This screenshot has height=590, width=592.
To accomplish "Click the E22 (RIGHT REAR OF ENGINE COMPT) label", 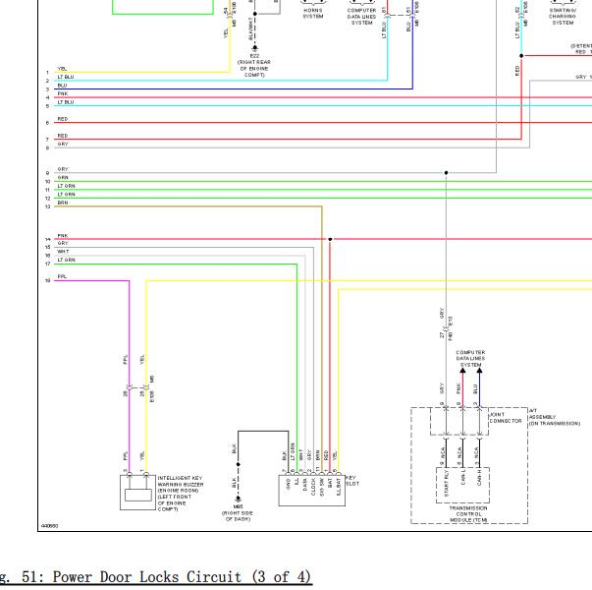I will pos(254,66).
